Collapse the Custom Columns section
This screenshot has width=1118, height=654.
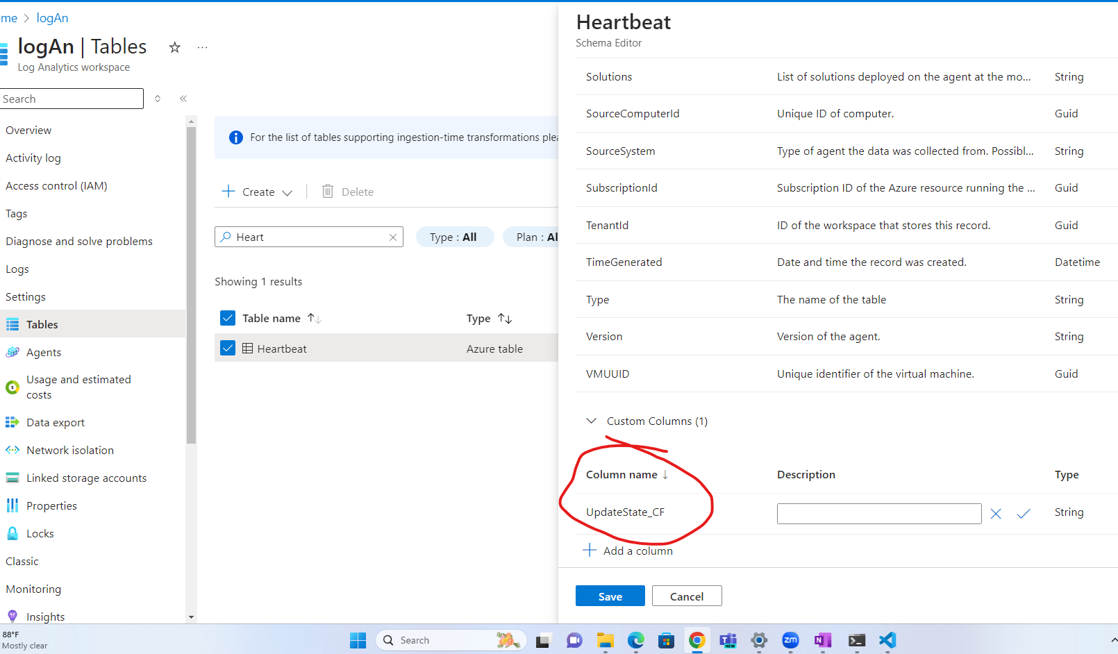tap(592, 421)
